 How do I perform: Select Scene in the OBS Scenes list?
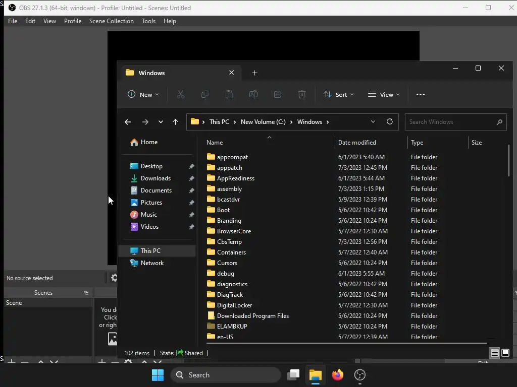click(48, 303)
